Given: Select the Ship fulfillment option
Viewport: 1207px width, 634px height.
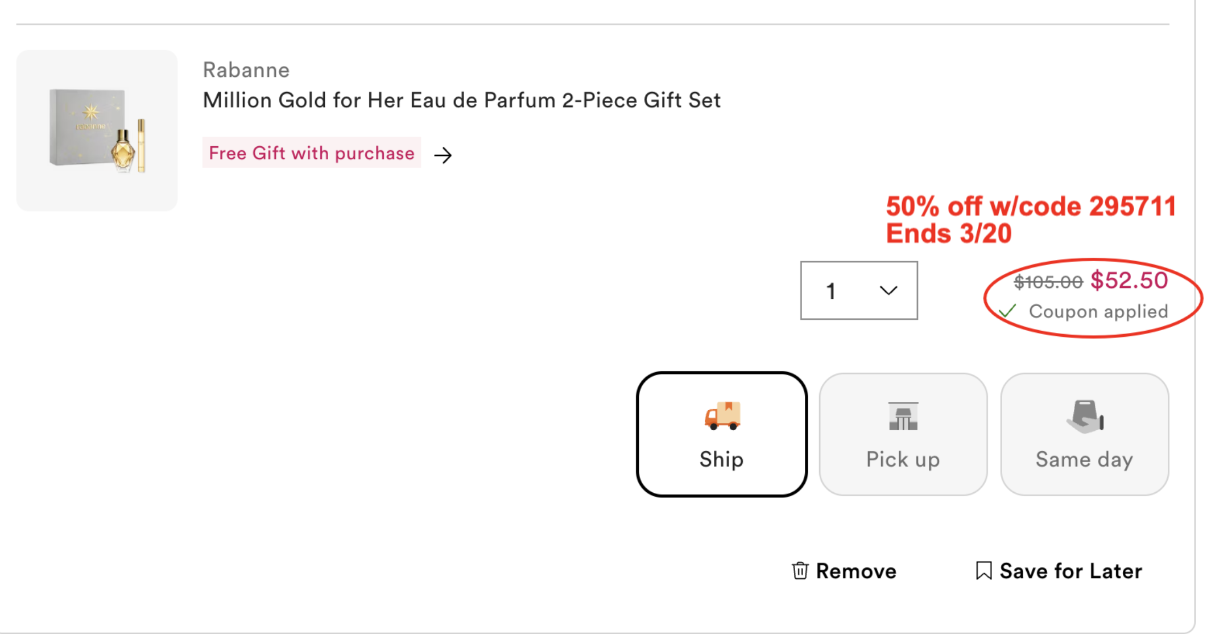Looking at the screenshot, I should (x=722, y=434).
